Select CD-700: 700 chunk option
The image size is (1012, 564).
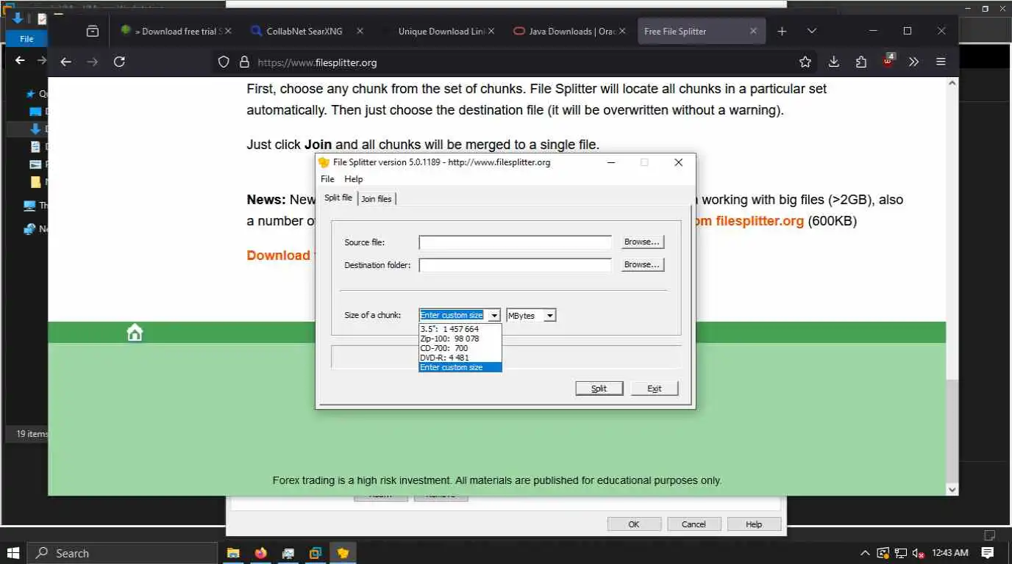[x=460, y=348]
